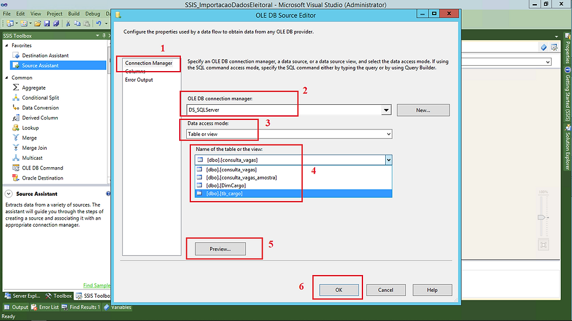Click the Conditional Split icon

16,97
